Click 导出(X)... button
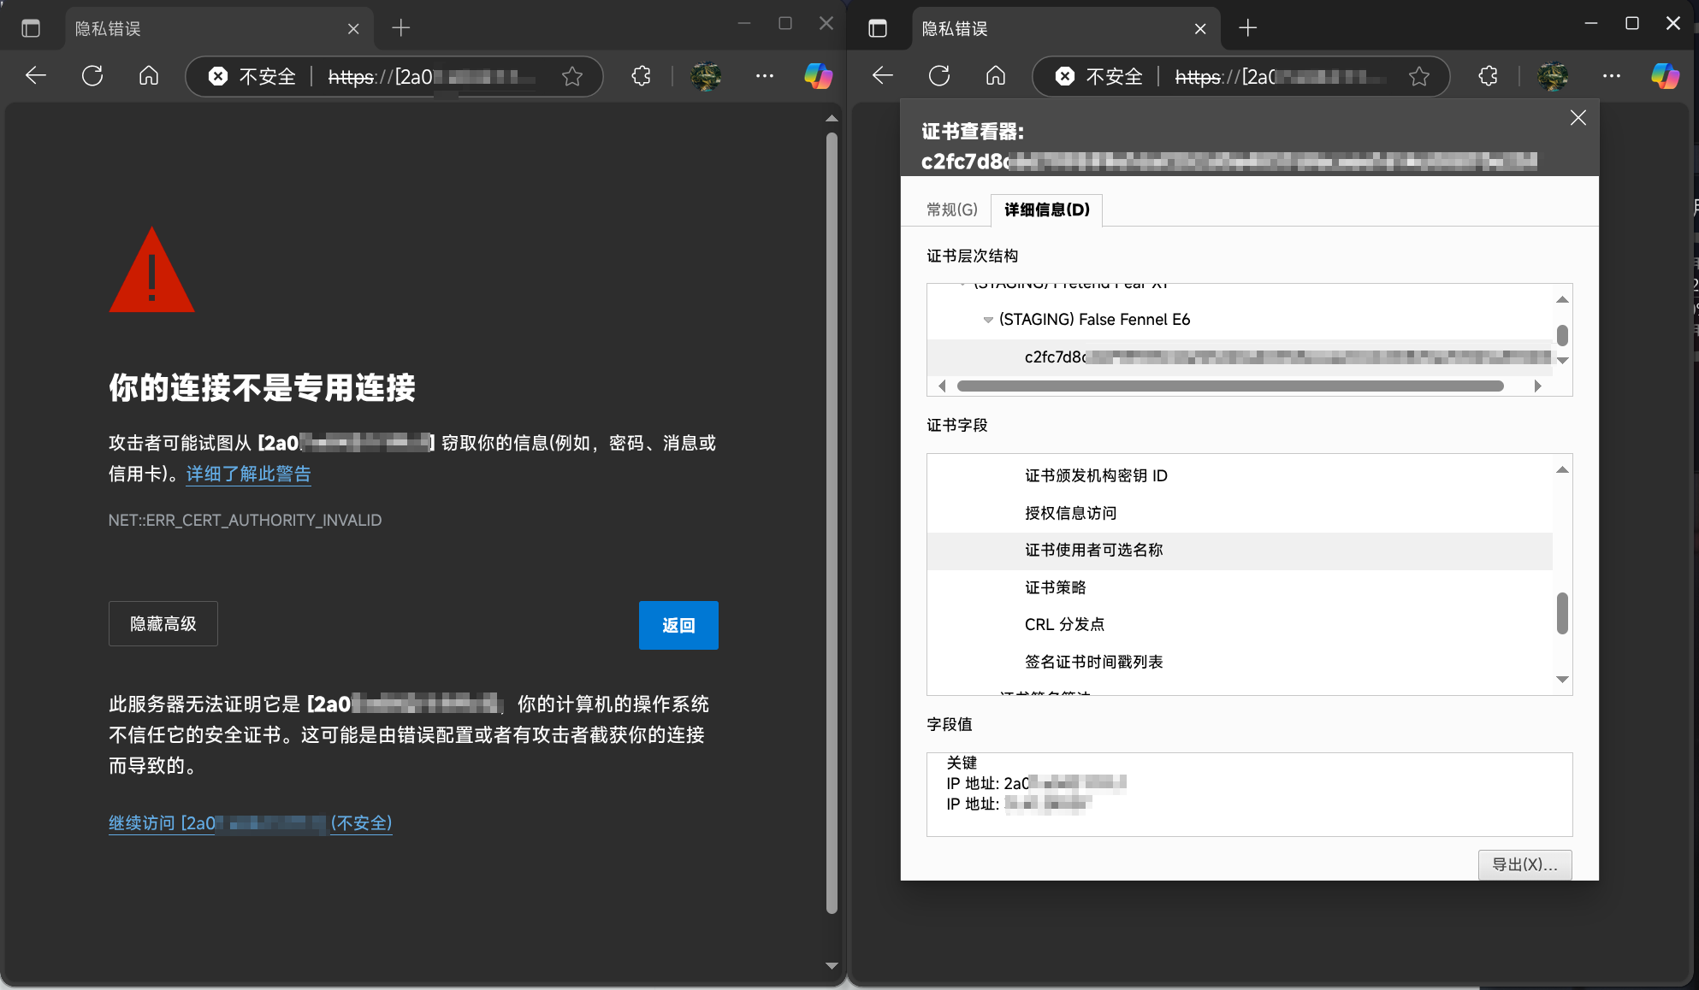The width and height of the screenshot is (1699, 990). (1524, 864)
